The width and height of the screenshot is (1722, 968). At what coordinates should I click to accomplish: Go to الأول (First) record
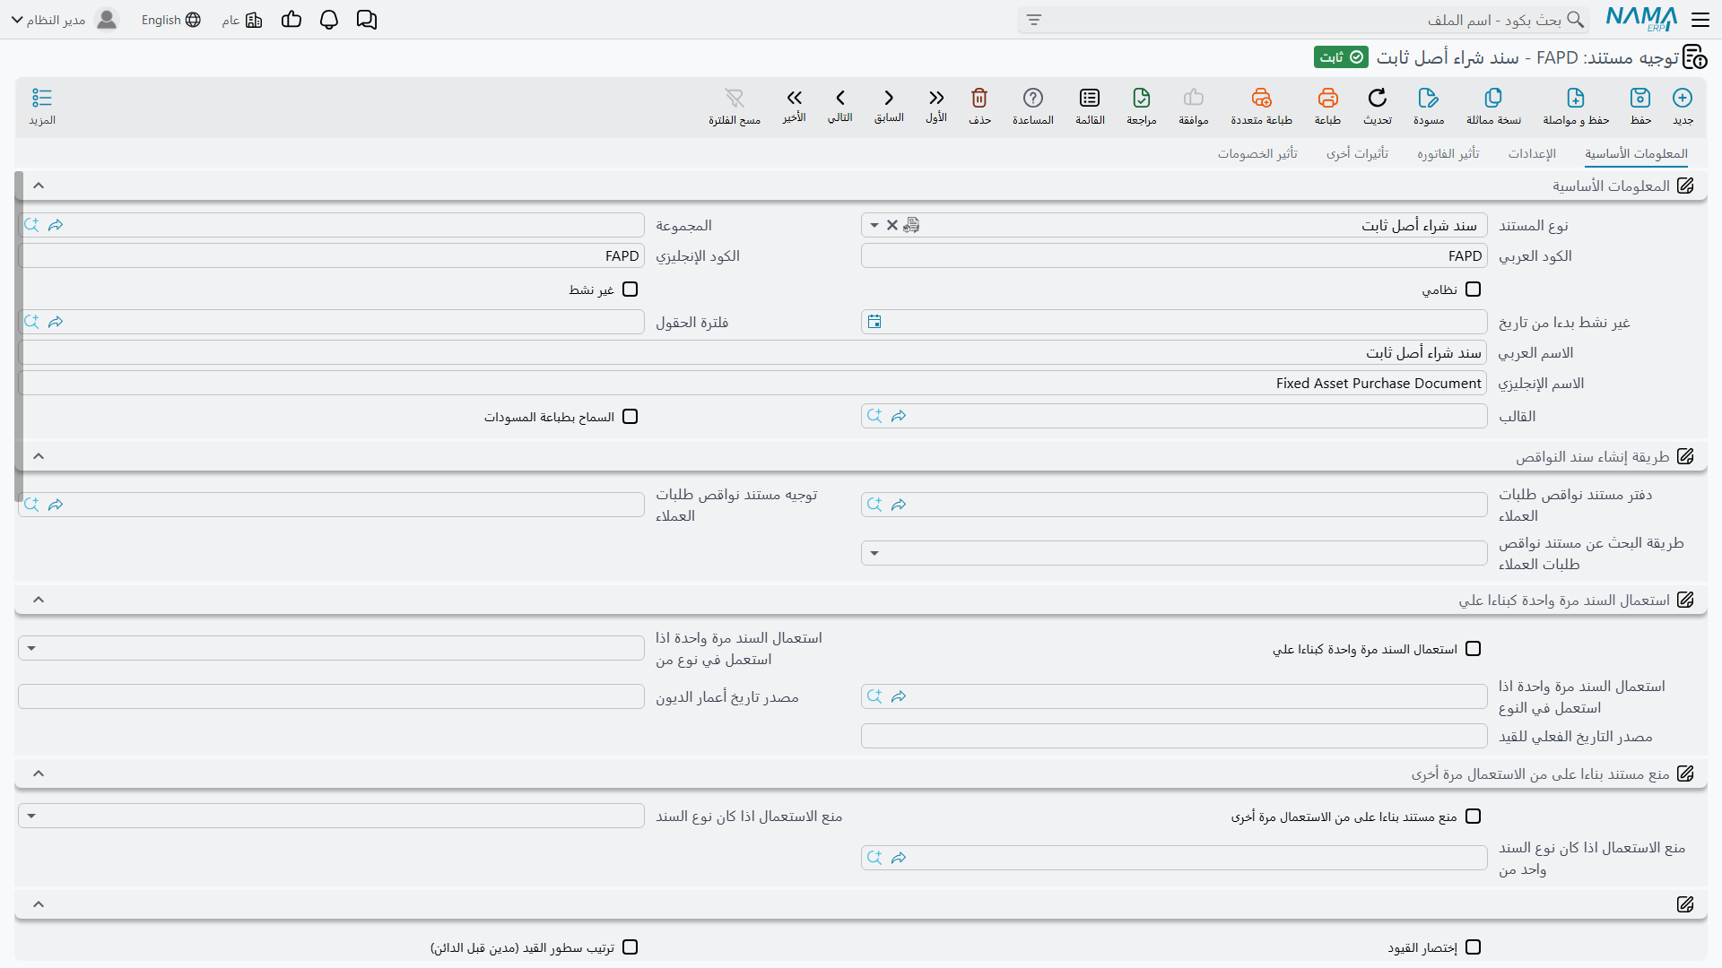936,98
